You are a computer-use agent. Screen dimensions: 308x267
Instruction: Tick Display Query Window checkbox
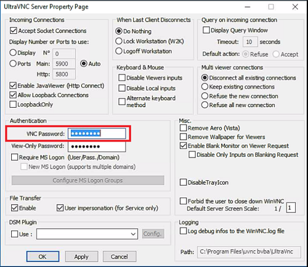[x=206, y=30]
